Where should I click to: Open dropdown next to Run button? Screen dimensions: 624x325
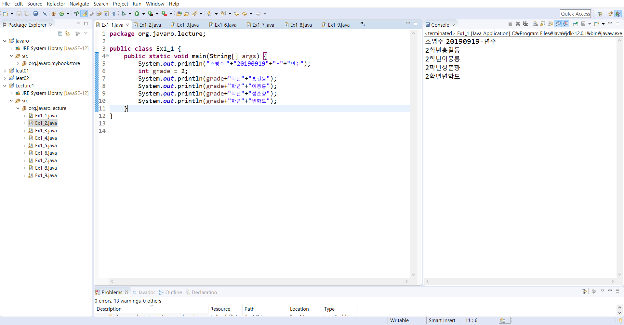[143, 14]
